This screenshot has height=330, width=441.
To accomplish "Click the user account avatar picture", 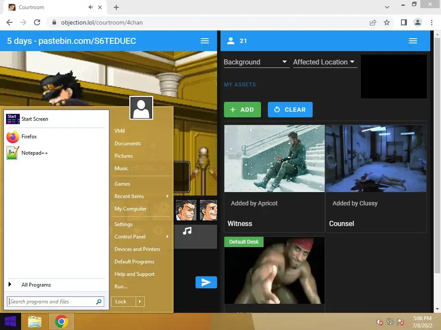I will (x=141, y=108).
